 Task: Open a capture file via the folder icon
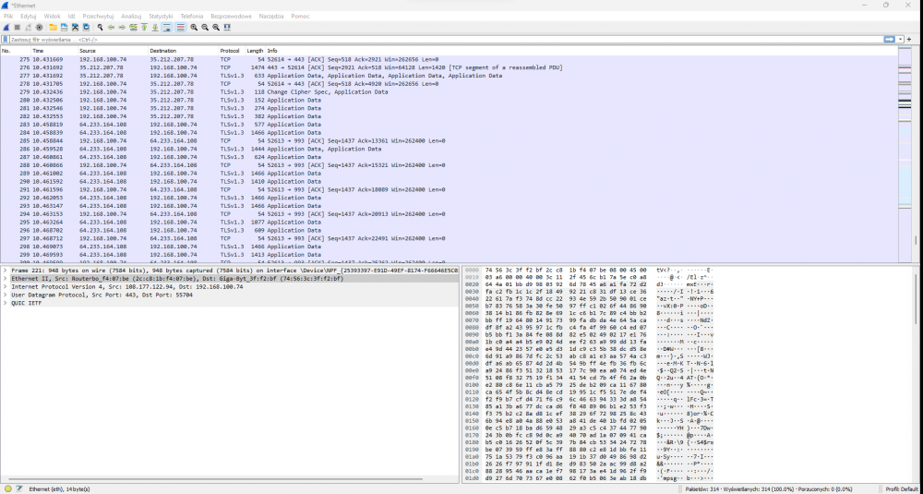(x=53, y=28)
